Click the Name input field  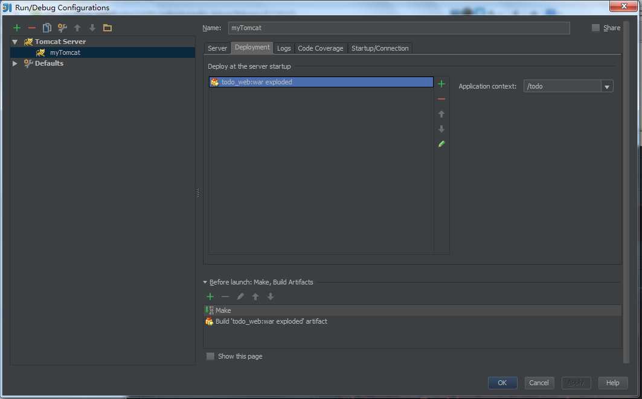399,28
